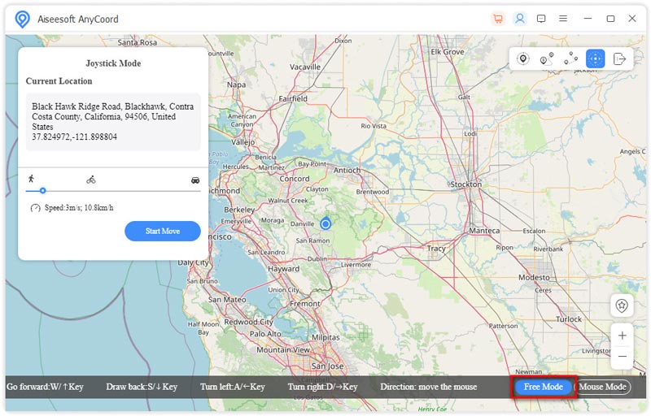Click San Jose label on the map
The image size is (651, 416).
[x=328, y=366]
